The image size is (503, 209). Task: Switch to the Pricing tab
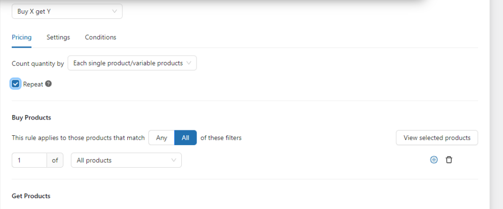coord(22,37)
